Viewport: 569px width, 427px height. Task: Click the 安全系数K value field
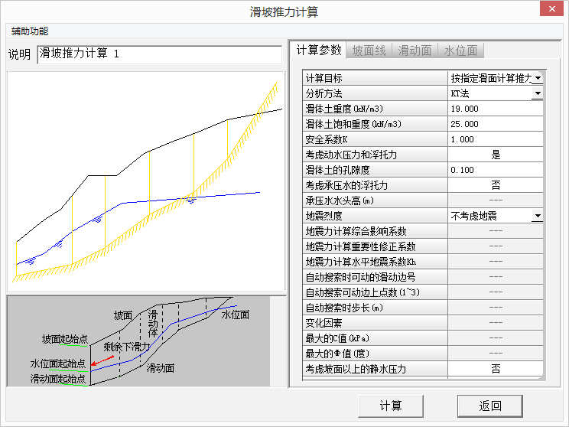tap(495, 139)
